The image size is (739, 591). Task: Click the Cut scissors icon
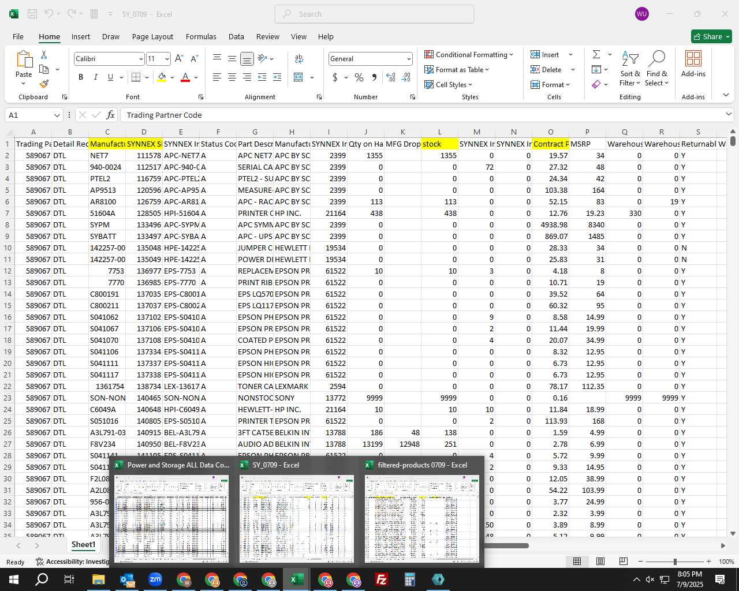click(x=44, y=54)
